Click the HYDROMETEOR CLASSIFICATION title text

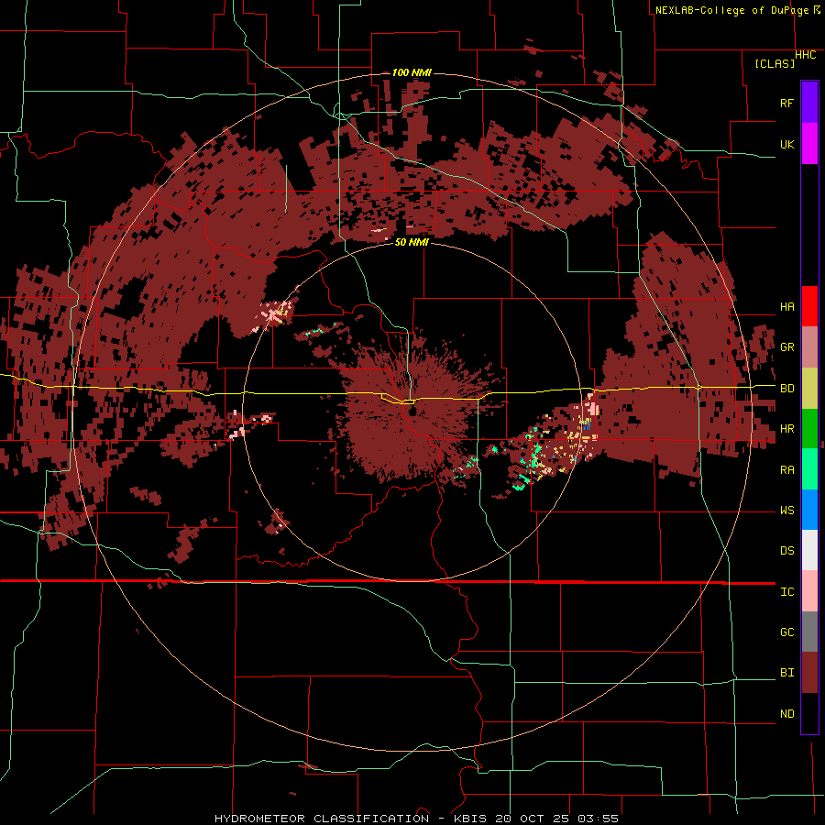pos(322,819)
